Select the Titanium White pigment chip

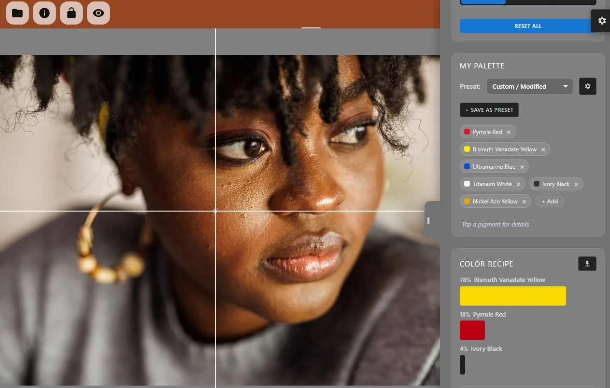tap(489, 184)
